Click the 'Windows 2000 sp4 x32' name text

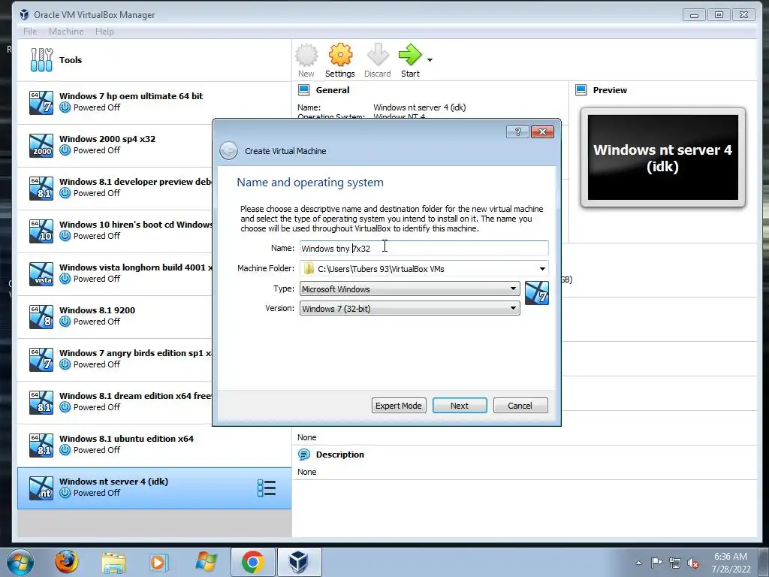click(107, 139)
